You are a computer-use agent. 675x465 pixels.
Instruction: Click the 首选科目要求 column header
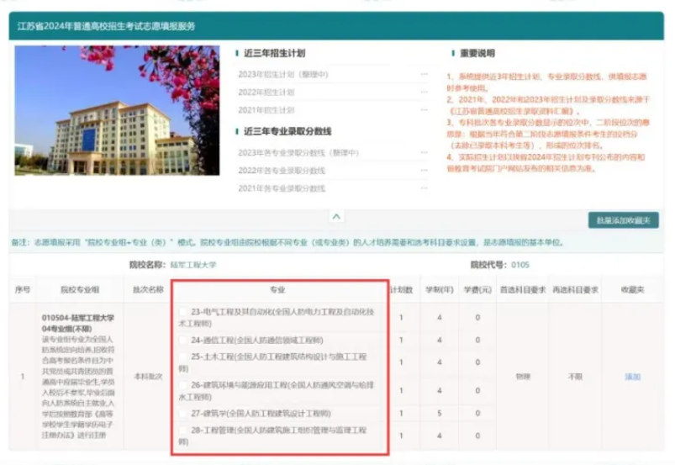[x=523, y=290]
